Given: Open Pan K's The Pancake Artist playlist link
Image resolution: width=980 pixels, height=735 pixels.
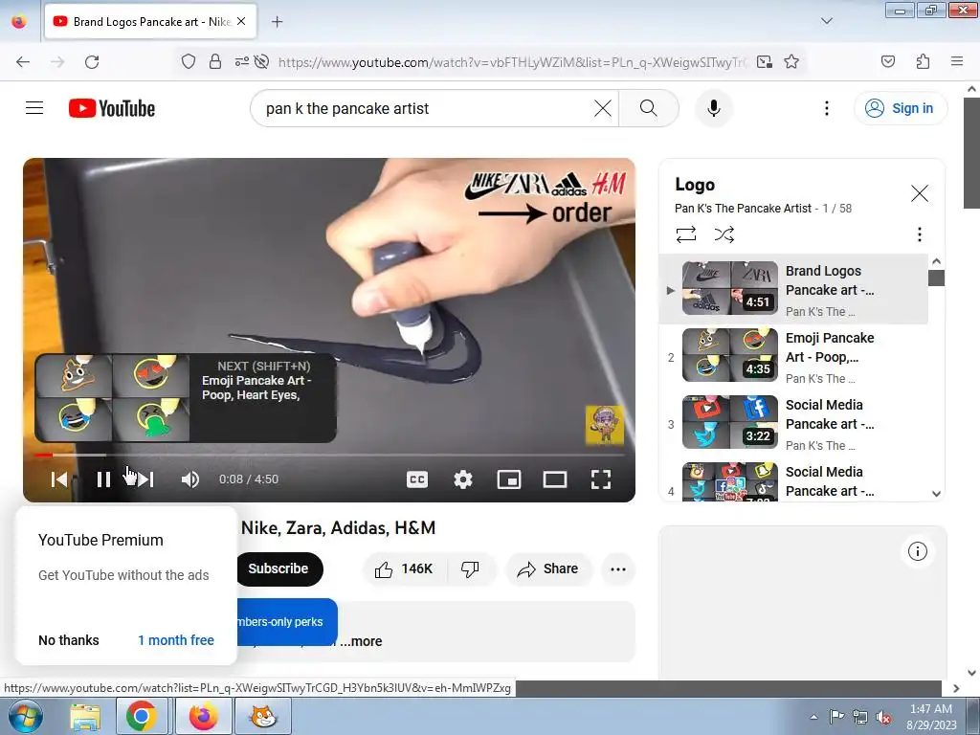Looking at the screenshot, I should coord(743,208).
